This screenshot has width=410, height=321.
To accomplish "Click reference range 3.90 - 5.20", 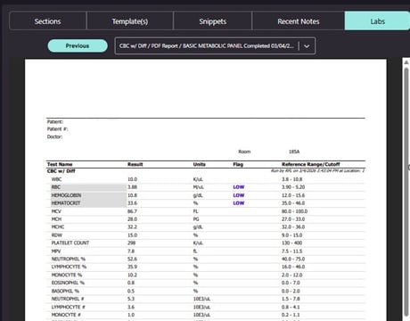I will 293,187.
